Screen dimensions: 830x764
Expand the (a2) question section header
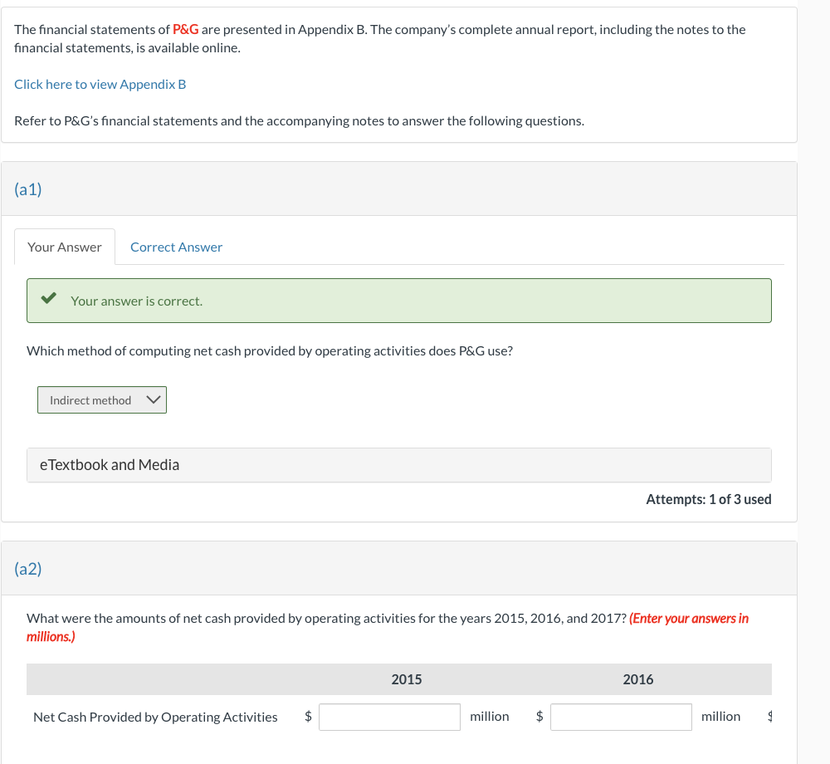coord(26,569)
